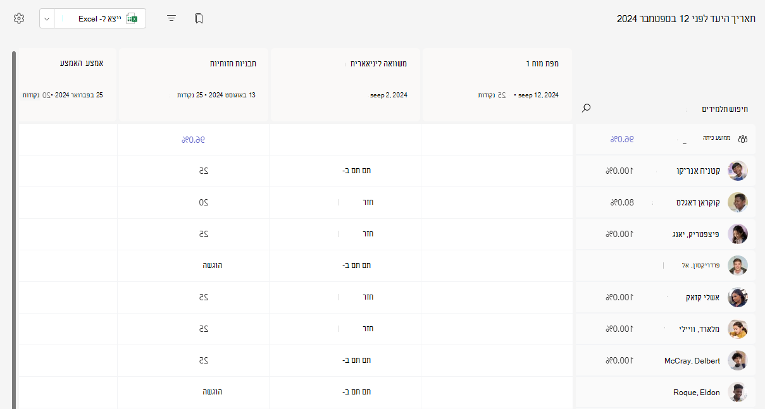Open קטניה אנריקו's profile picture

(x=738, y=171)
